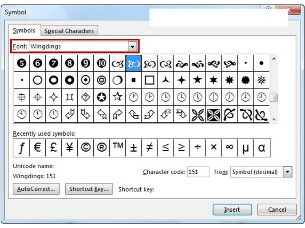Switch to the Special Characters tab
This screenshot has width=305, height=228.
point(69,31)
